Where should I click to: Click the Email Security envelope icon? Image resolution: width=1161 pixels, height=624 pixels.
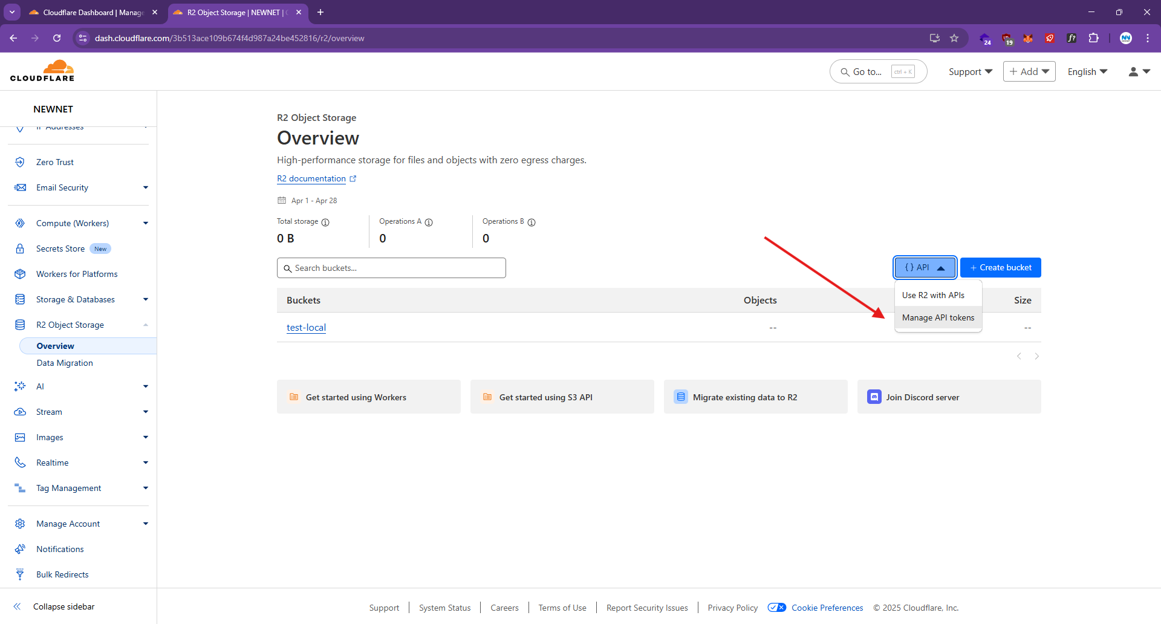point(20,187)
